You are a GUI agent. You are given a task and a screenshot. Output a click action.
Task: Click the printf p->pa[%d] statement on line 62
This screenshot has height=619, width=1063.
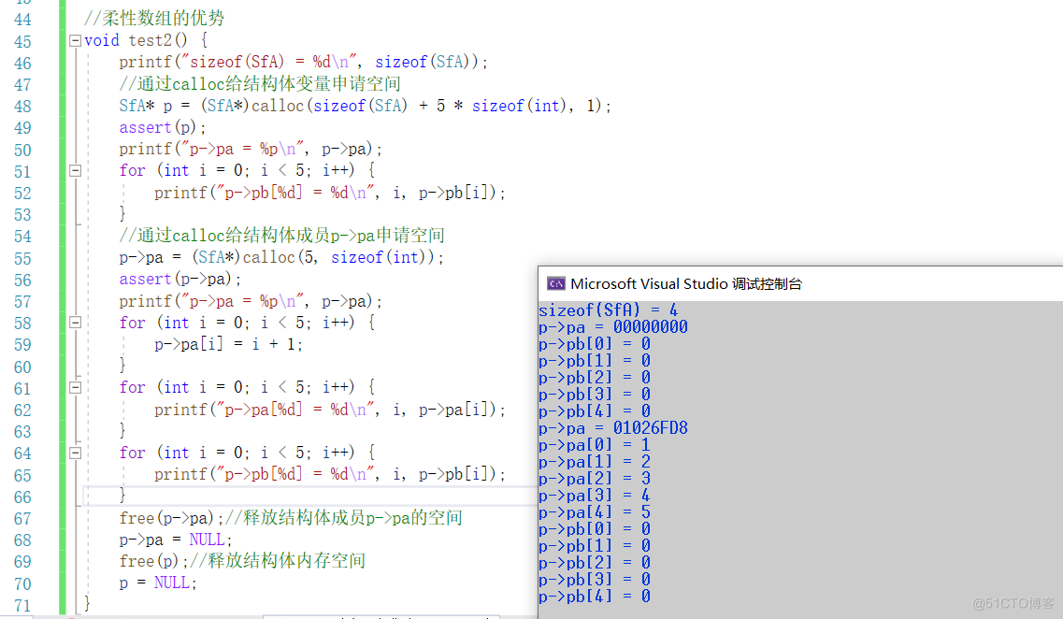click(330, 410)
